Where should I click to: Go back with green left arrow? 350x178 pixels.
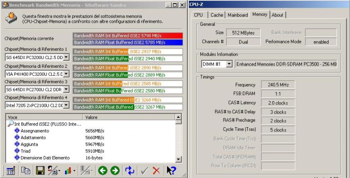(103, 171)
